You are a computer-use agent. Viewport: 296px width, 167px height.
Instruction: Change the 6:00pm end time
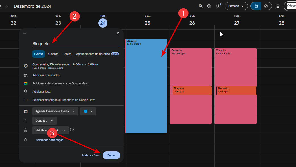coord(93,64)
